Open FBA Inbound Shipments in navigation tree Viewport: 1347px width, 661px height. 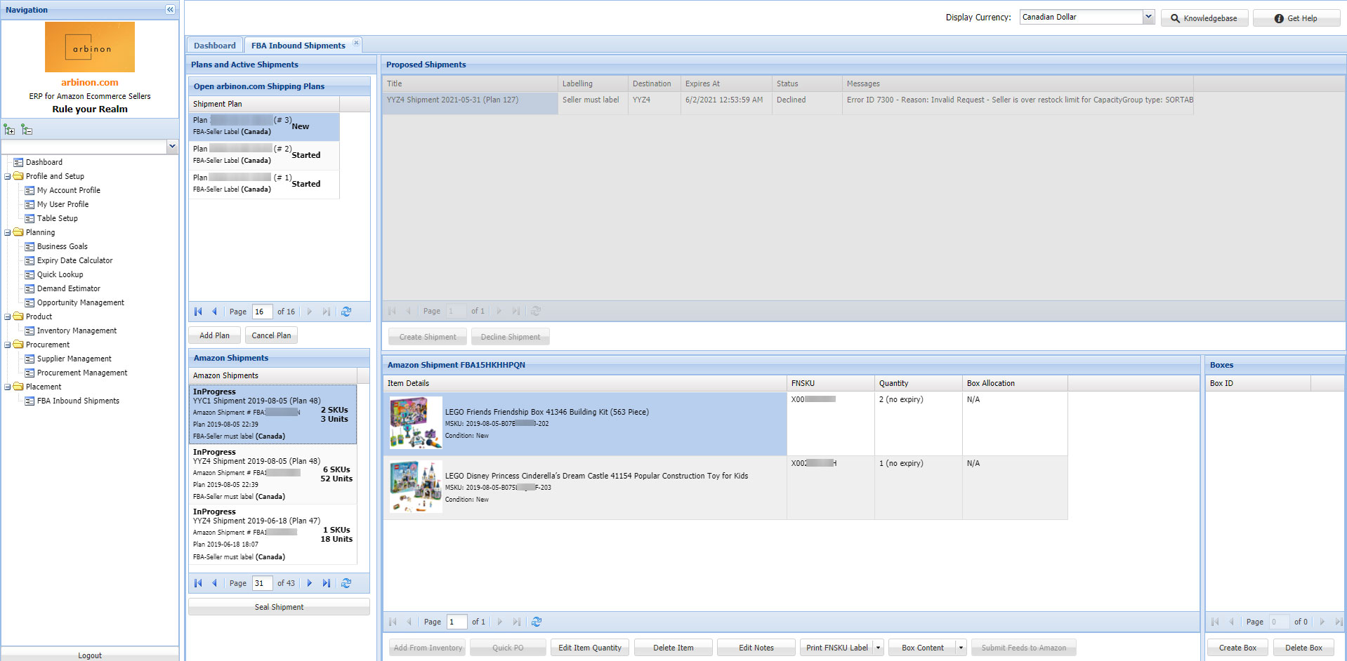tap(78, 401)
